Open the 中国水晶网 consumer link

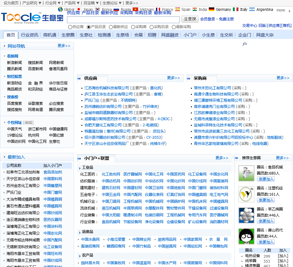[x=90, y=239]
